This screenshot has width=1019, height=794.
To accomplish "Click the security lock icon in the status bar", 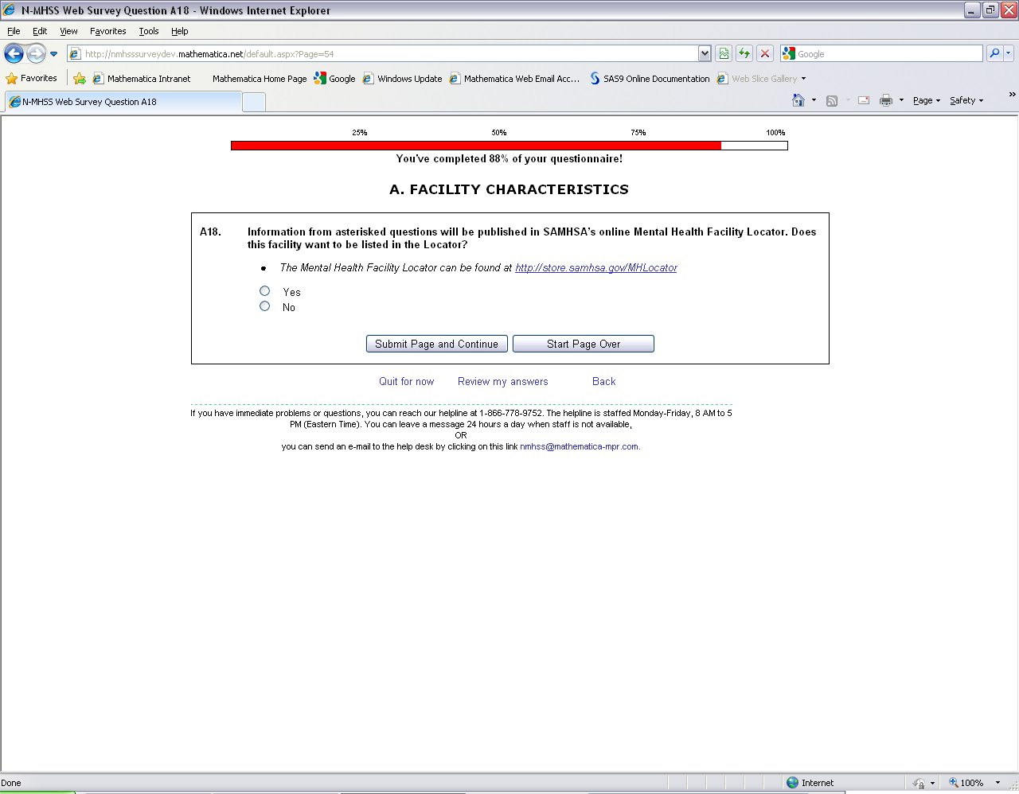I will (x=919, y=783).
